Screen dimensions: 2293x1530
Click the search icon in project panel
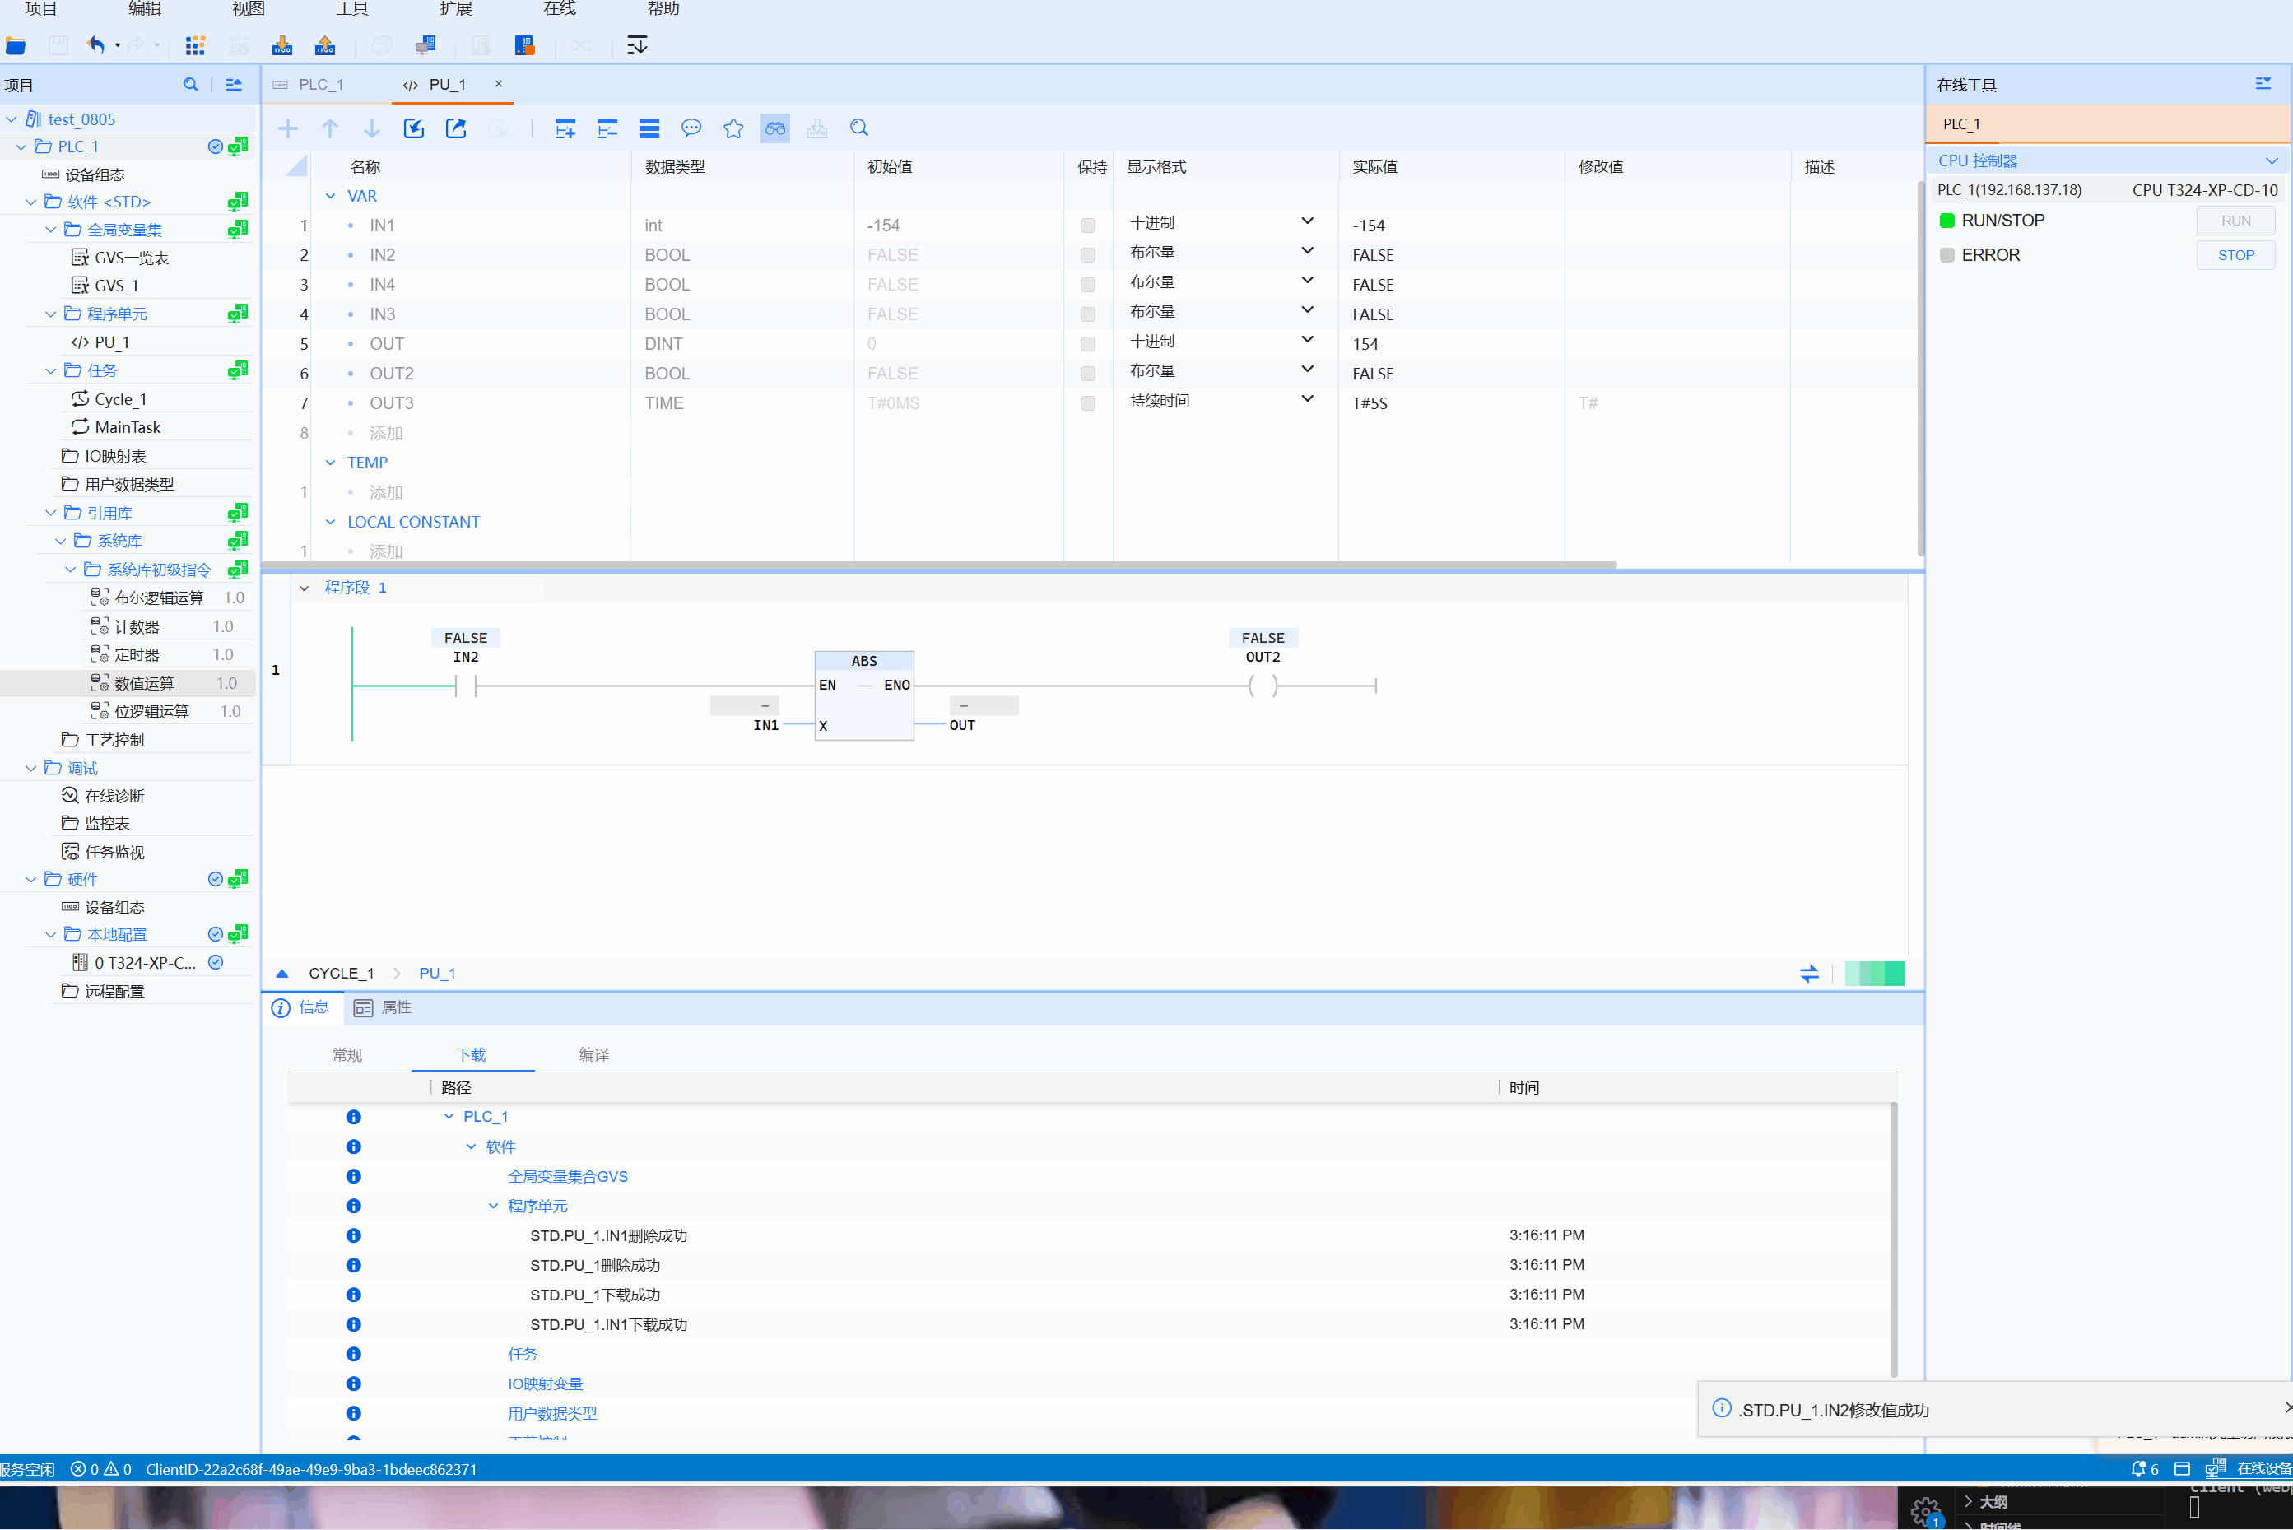(x=190, y=85)
